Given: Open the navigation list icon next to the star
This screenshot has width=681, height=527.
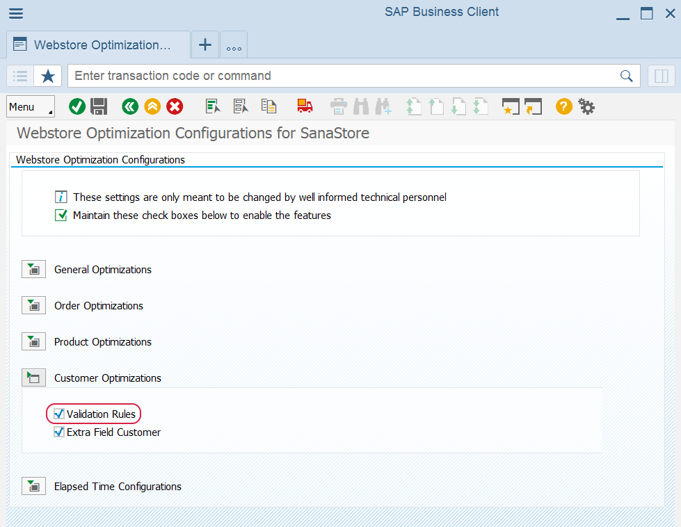Looking at the screenshot, I should 20,76.
